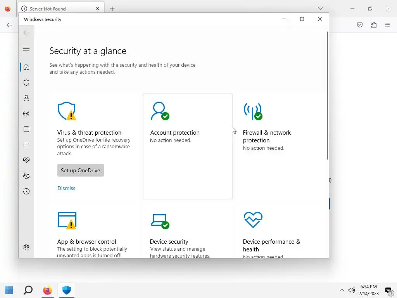This screenshot has width=397, height=298.
Task: Open taskbar clock showing 6:34 PM
Action: tap(369, 290)
